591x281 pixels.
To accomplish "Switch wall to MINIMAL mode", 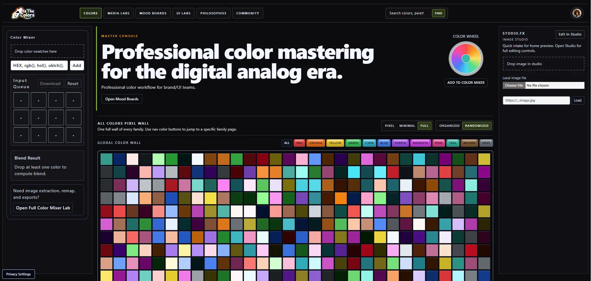I will 407,126.
